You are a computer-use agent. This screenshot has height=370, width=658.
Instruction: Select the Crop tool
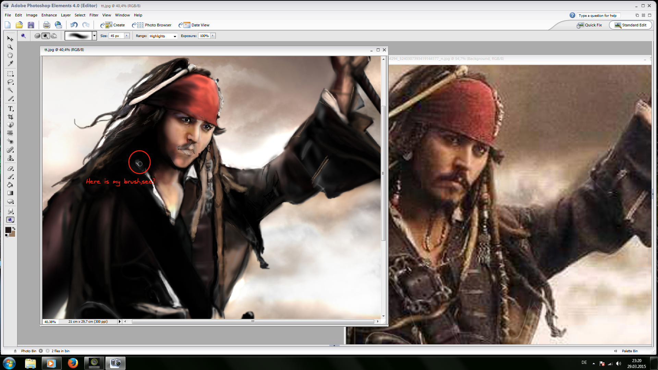(10, 117)
